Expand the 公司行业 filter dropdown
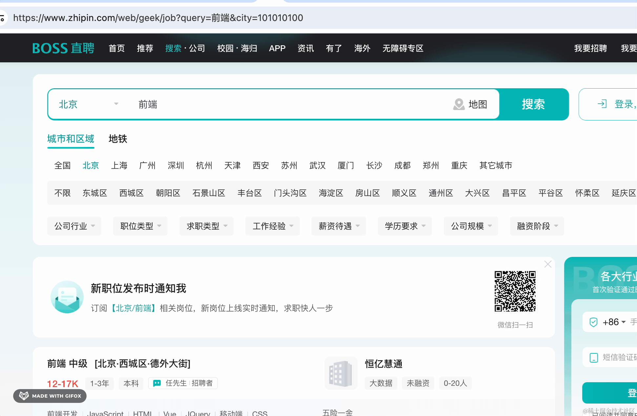Viewport: 637px width, 416px height. 74,226
